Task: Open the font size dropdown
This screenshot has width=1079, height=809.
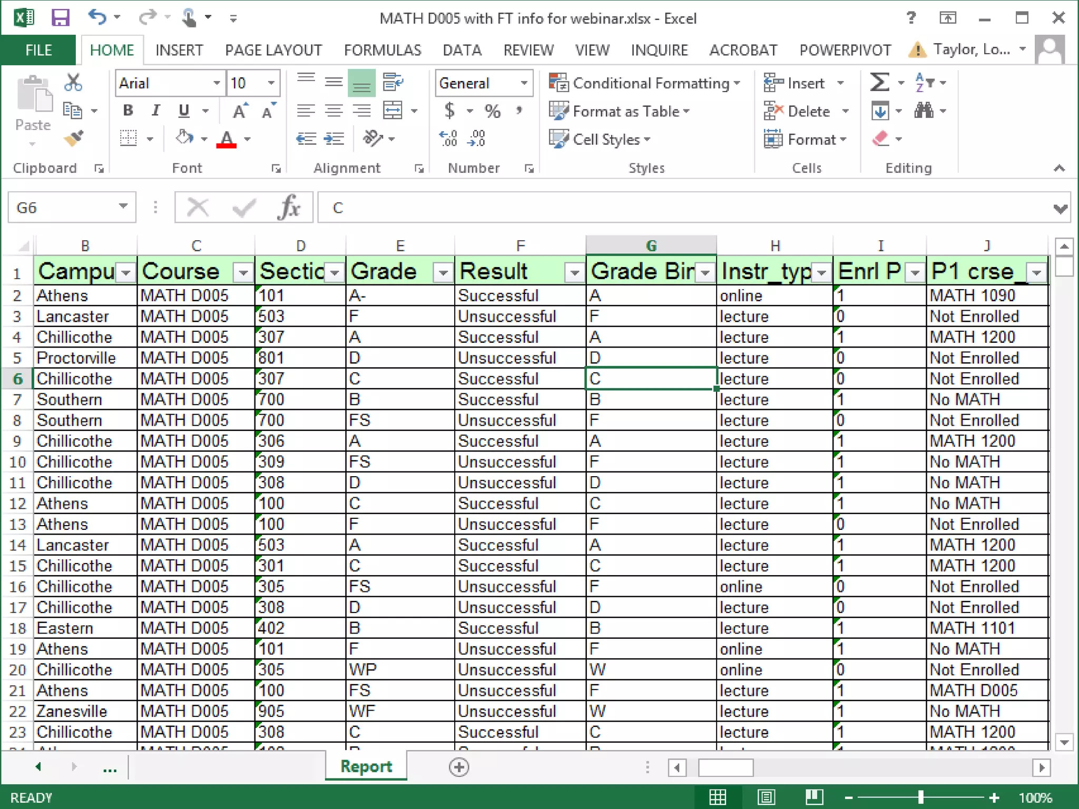Action: tap(271, 83)
